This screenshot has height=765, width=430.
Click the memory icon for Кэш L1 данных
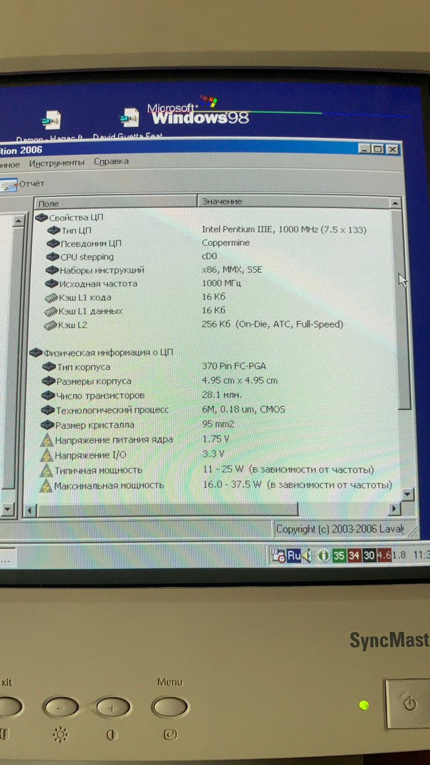(x=50, y=312)
